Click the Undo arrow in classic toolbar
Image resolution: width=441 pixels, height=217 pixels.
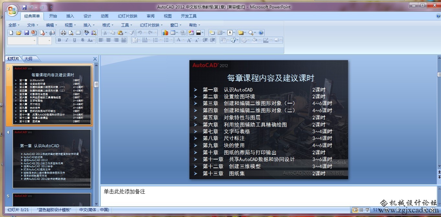click(140, 33)
